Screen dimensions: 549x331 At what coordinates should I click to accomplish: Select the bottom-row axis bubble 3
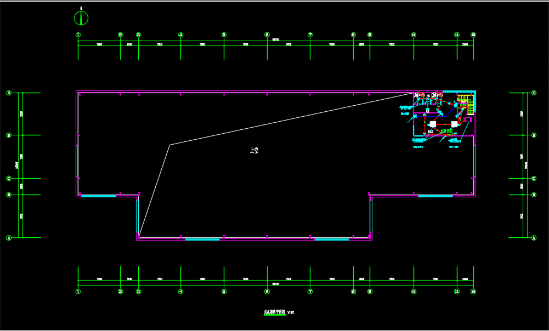(x=138, y=292)
